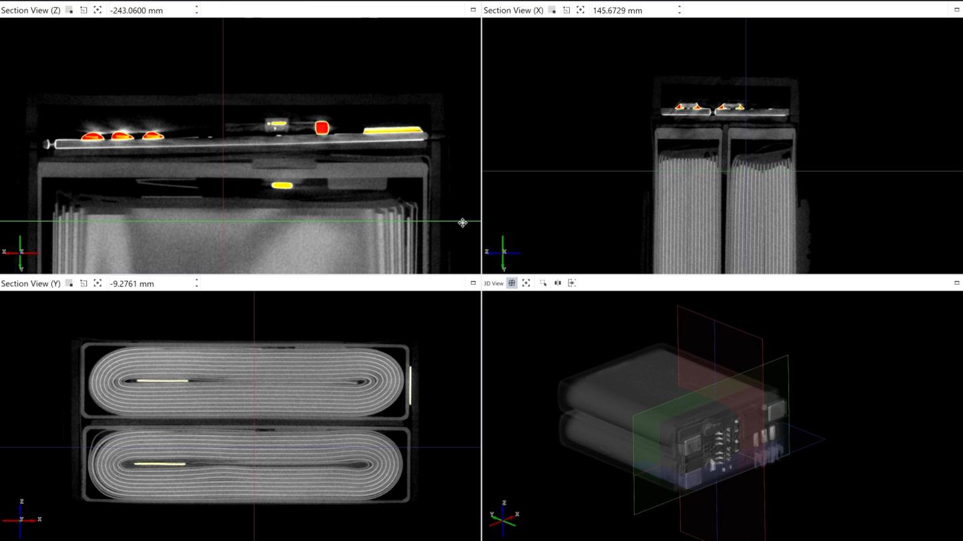
Task: Click the 3D View title label
Action: (493, 283)
